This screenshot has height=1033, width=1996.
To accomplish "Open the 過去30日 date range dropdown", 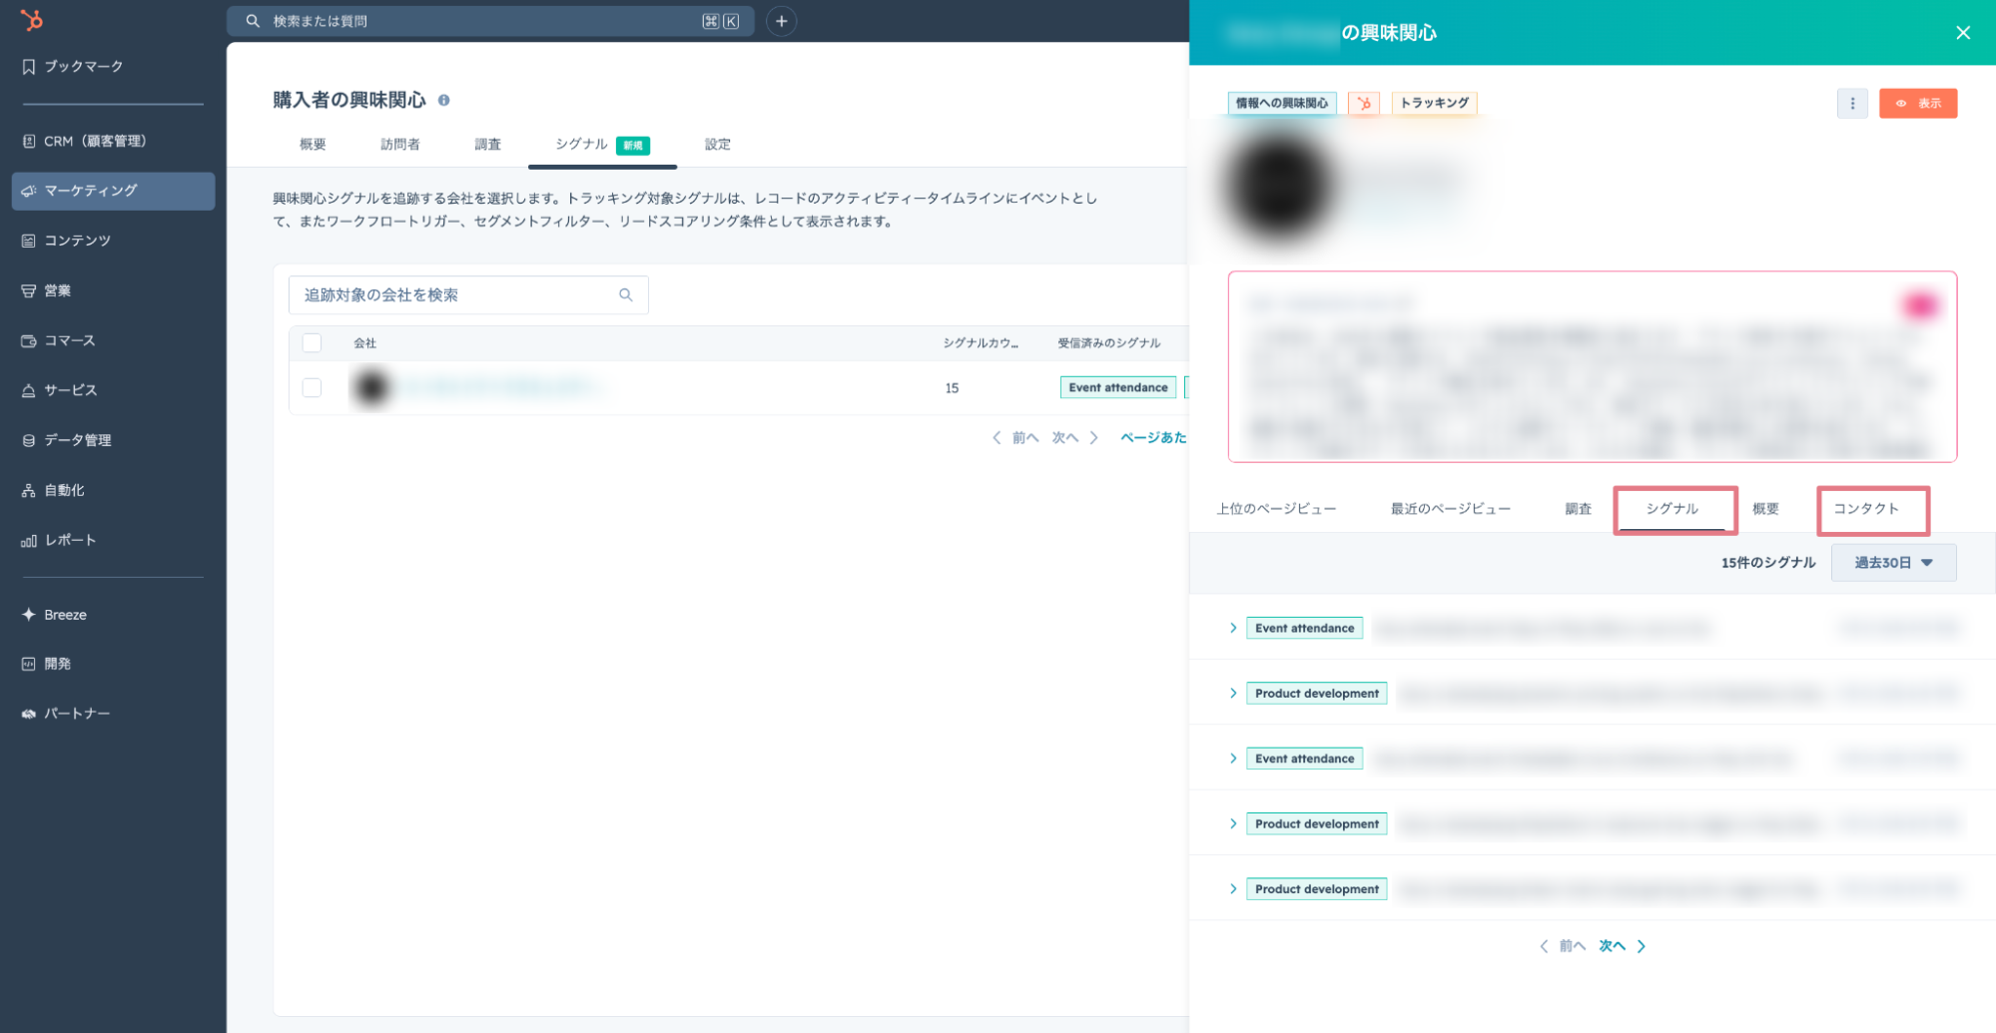I will (x=1893, y=563).
